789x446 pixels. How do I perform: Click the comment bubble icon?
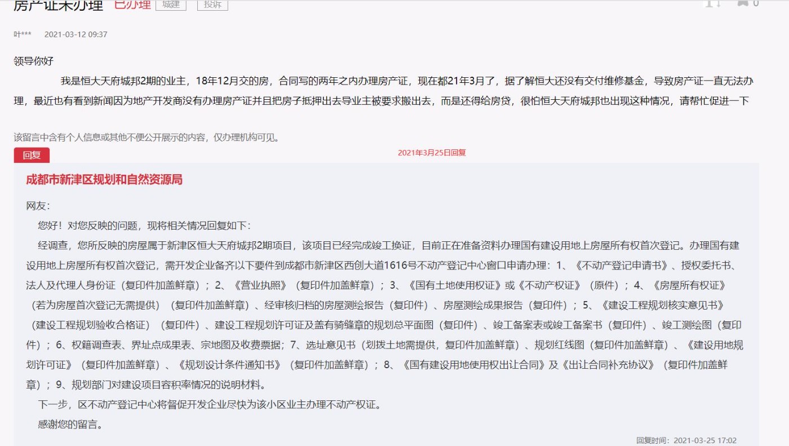[x=743, y=3]
